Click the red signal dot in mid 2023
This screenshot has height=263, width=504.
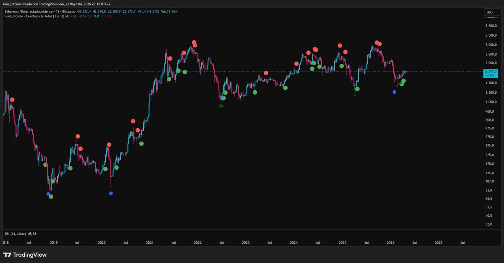pos(266,73)
